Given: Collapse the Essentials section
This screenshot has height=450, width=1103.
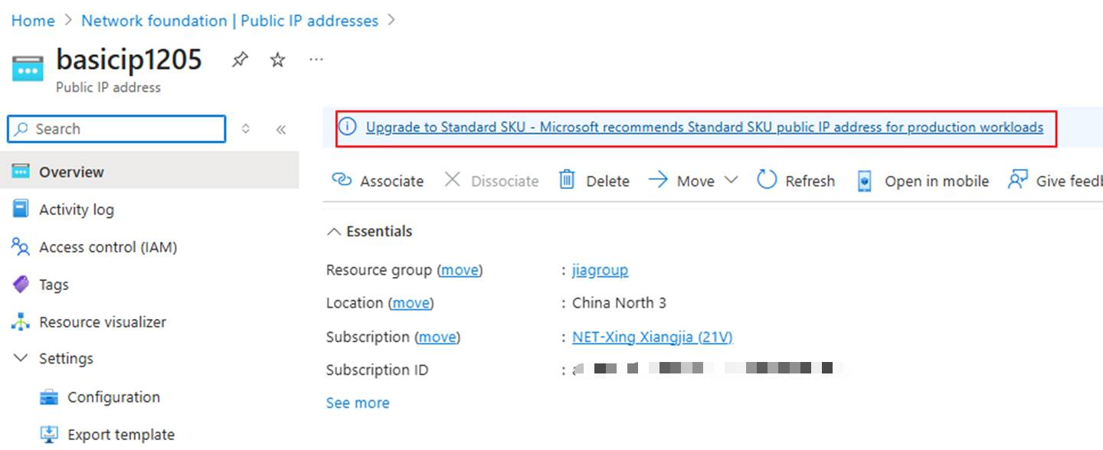Looking at the screenshot, I should [x=334, y=231].
